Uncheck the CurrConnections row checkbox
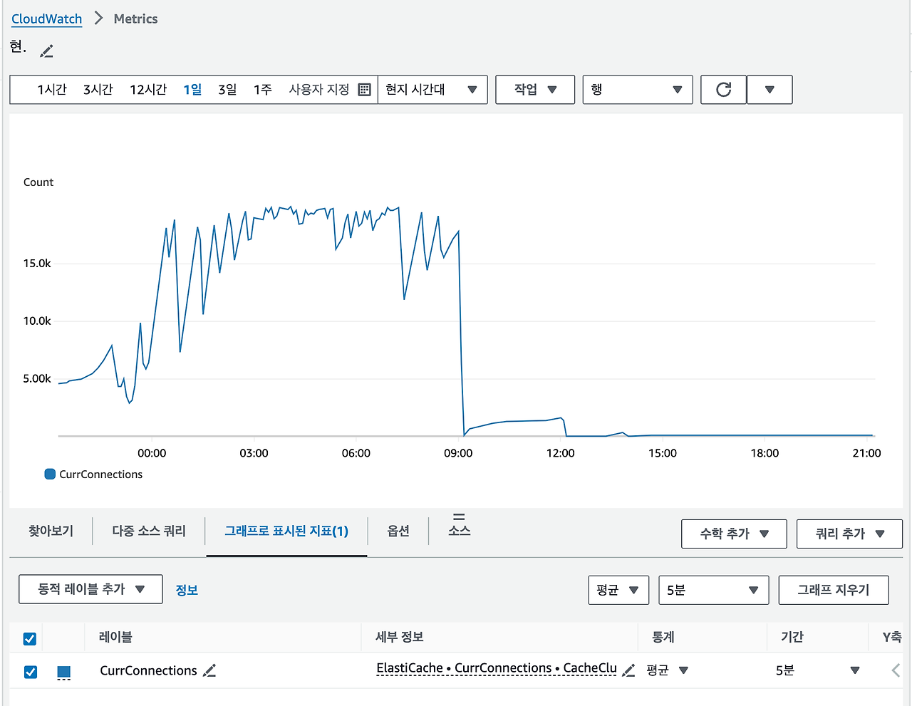The image size is (912, 706). tap(30, 671)
